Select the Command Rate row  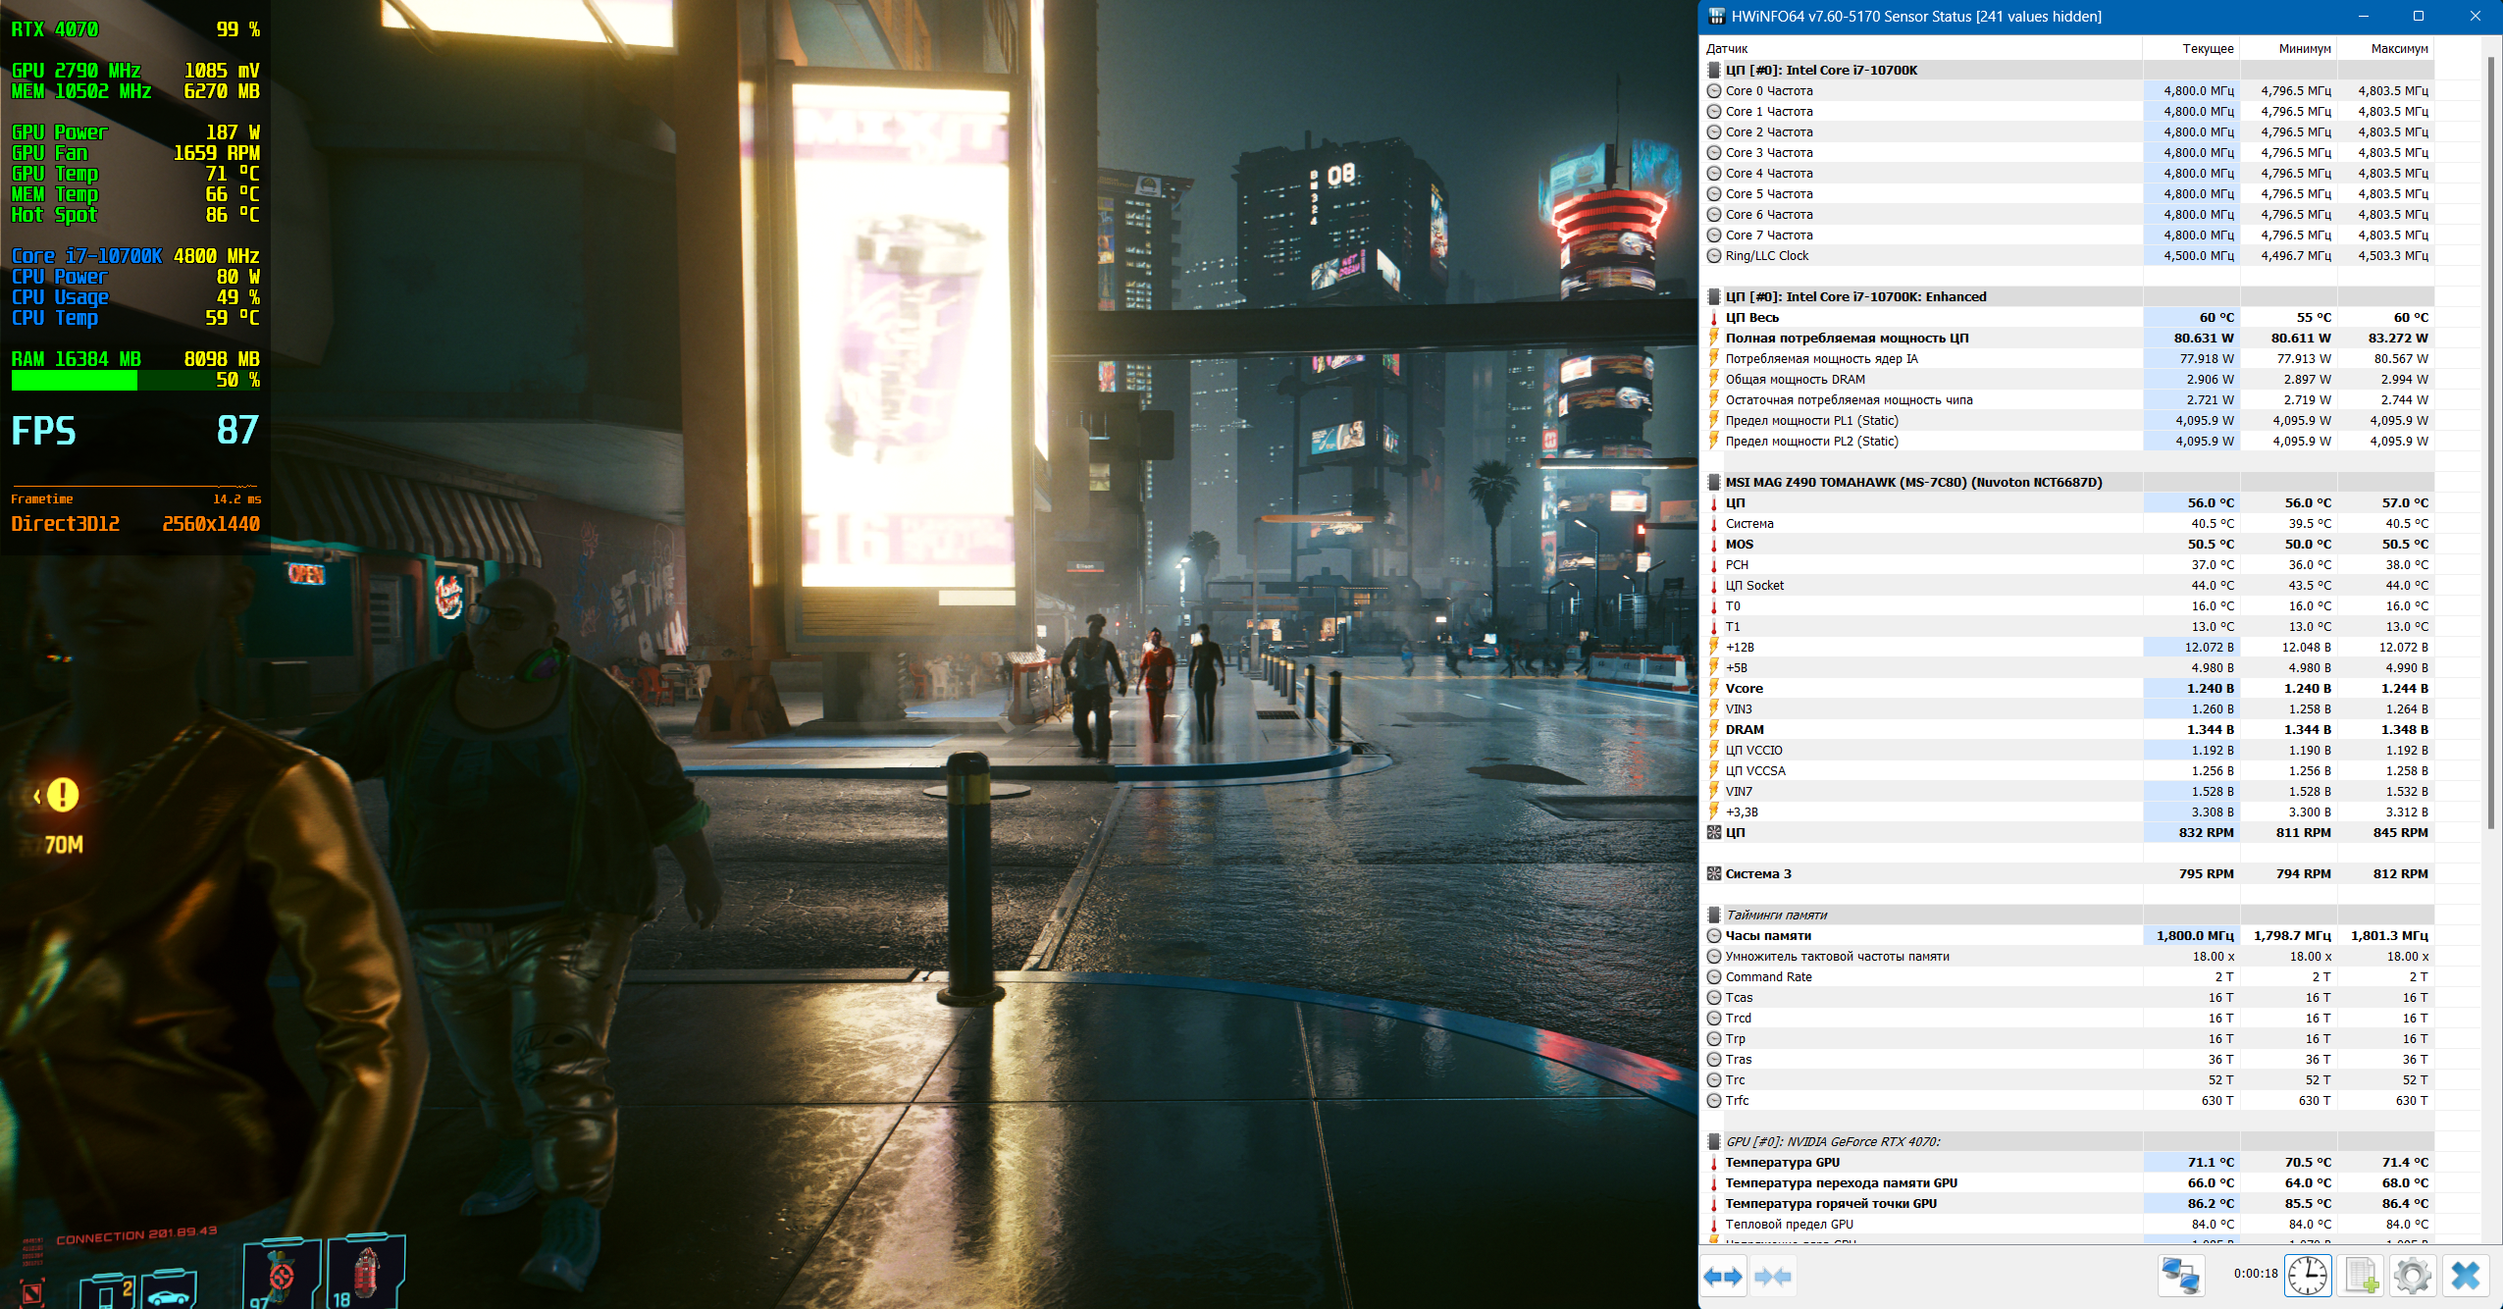[2067, 976]
